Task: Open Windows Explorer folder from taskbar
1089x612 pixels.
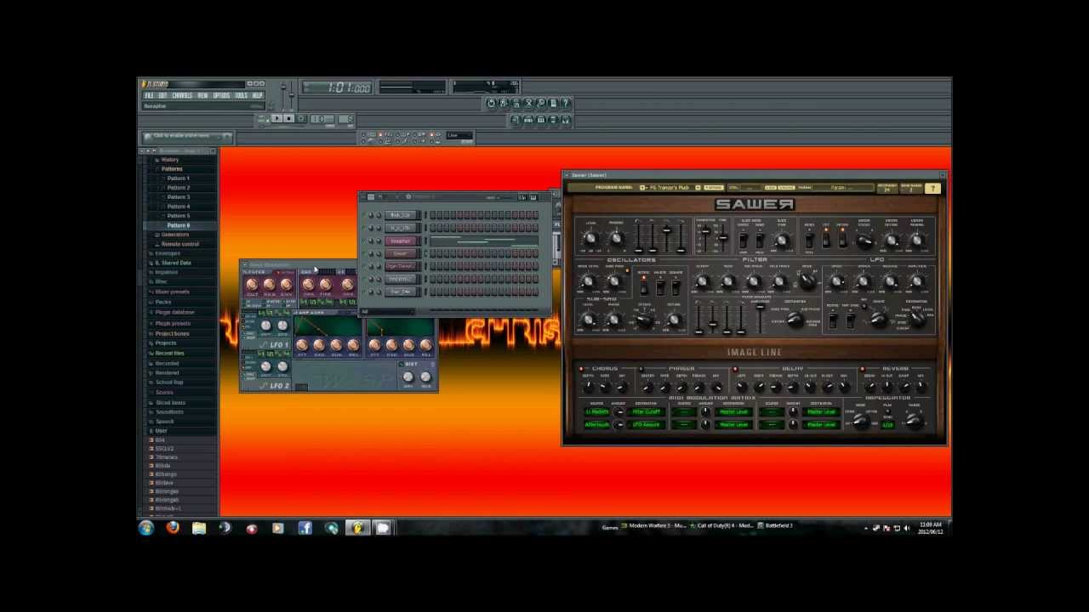Action: tap(199, 528)
